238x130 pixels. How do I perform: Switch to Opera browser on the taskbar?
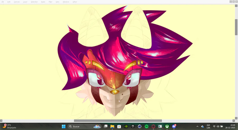(x=153, y=126)
